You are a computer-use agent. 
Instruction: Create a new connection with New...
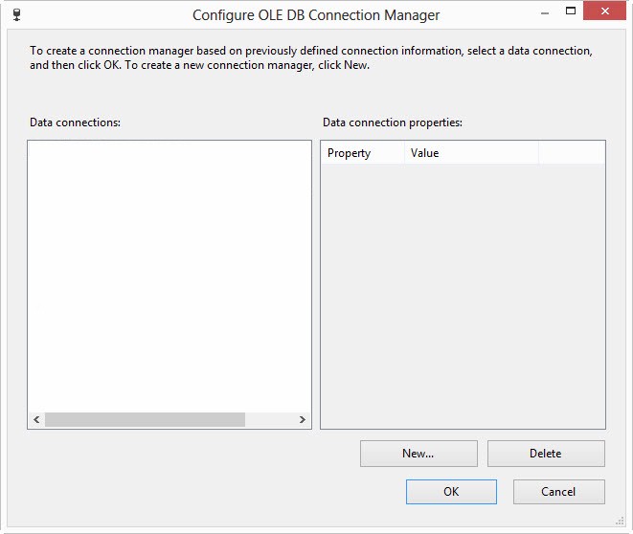point(418,454)
